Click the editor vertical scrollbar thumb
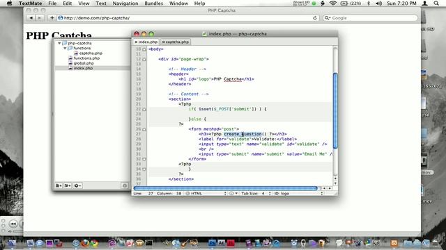The image size is (446, 250). pos(335,110)
